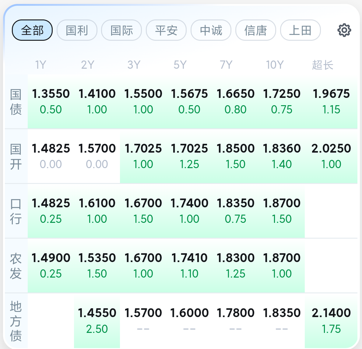Switch to the 国际 tab
The height and width of the screenshot is (349, 362).
tap(121, 30)
